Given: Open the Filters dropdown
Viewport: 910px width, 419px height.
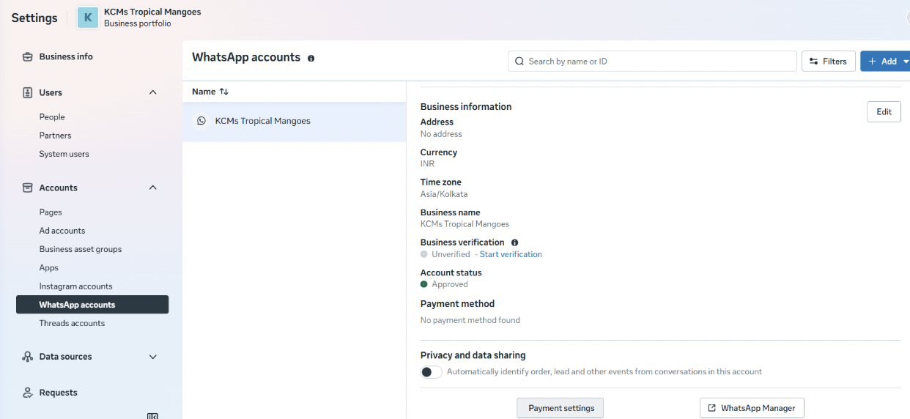Looking at the screenshot, I should coord(829,62).
